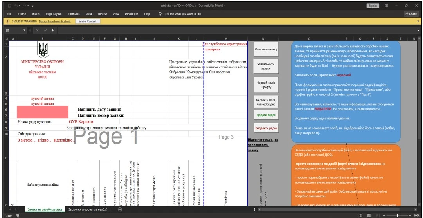Viewport: 423px width, 218px height.
Task: Click the macro recording icon in status bar
Action: (18, 216)
